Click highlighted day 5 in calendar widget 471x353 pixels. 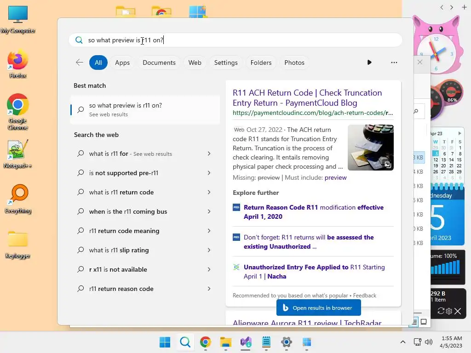[x=436, y=154]
